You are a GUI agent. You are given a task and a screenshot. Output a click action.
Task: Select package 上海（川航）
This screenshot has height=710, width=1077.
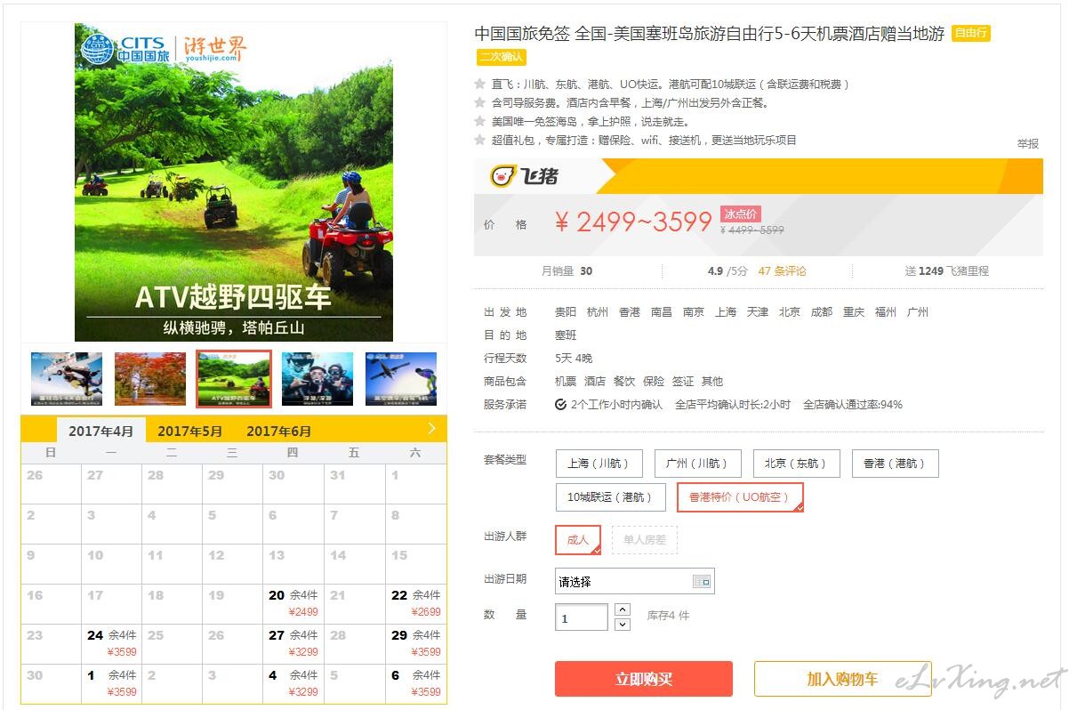[x=599, y=464]
